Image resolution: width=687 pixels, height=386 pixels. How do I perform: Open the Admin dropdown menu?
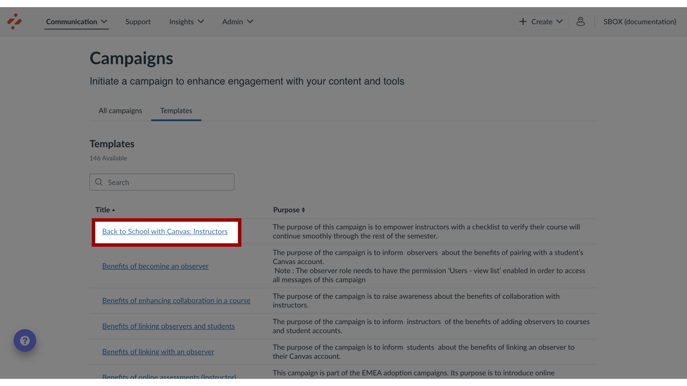[238, 21]
